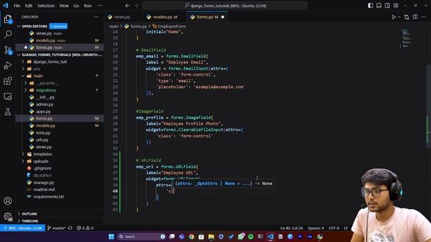431x242 pixels.
Task: Expand the Outline section
Action: coord(30,214)
